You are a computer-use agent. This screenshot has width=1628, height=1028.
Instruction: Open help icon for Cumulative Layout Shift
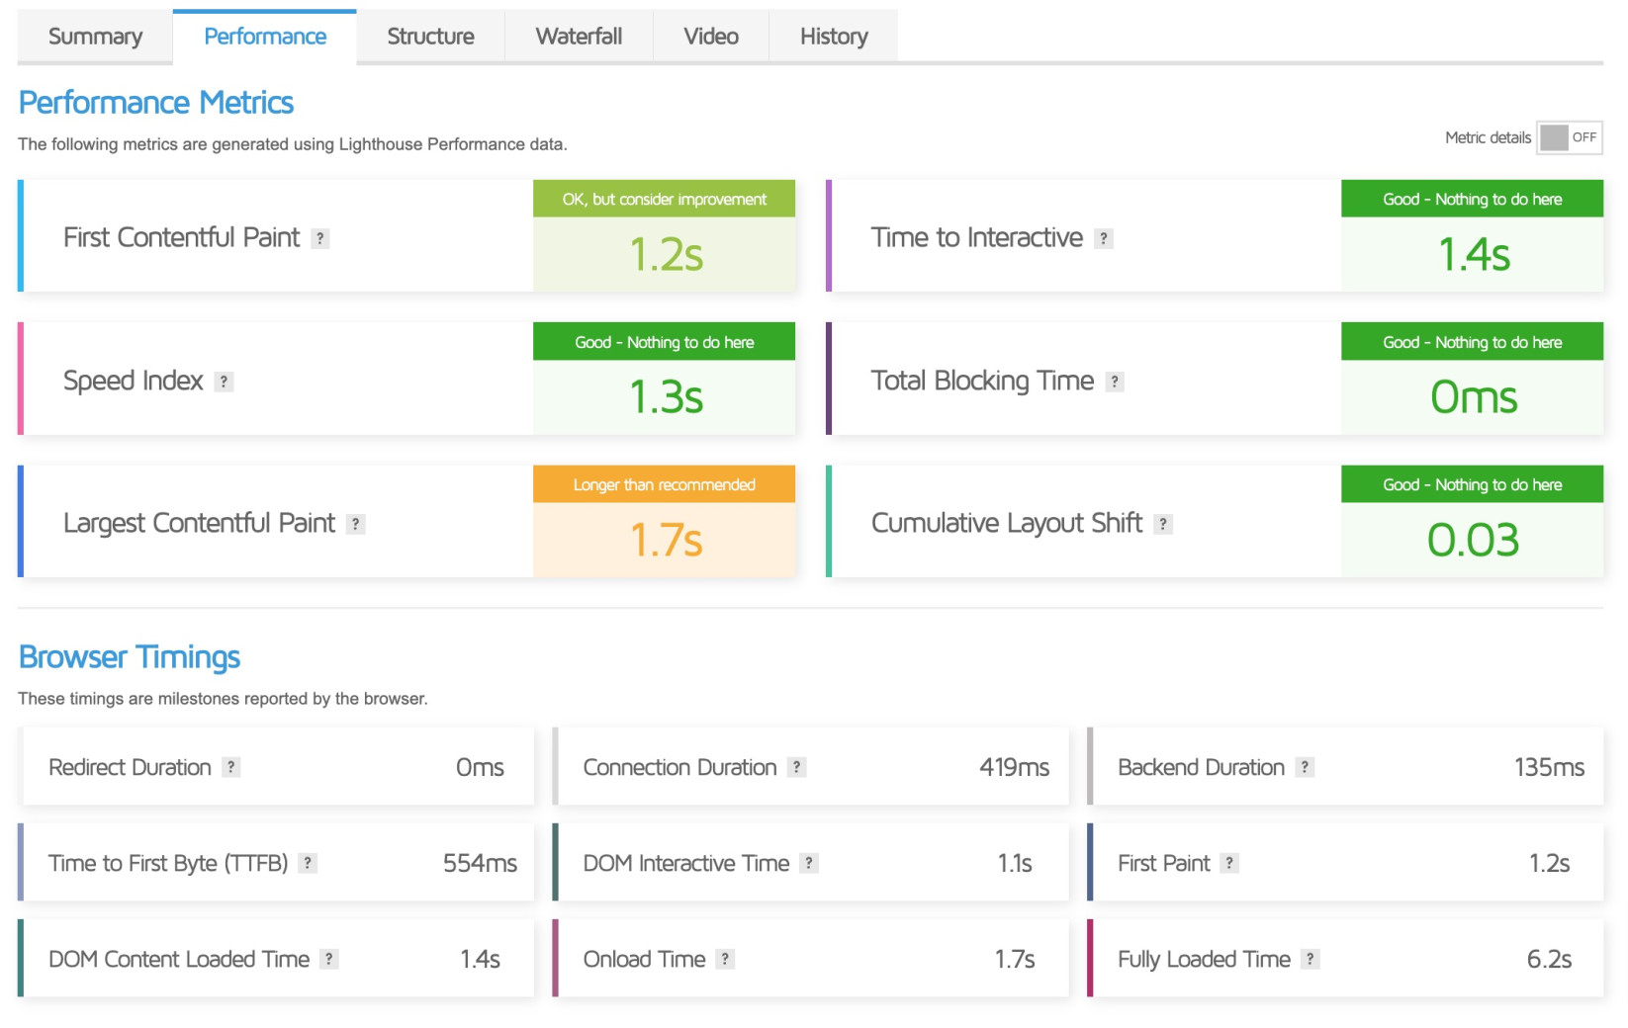1163,524
